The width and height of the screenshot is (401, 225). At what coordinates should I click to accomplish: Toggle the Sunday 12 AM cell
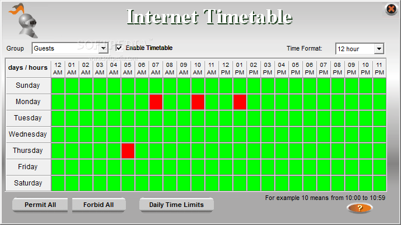click(58, 85)
